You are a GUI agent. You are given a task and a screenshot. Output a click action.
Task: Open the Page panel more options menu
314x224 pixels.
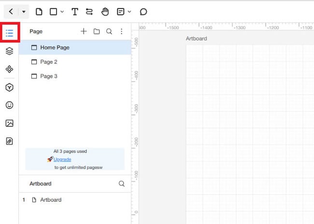(x=122, y=31)
